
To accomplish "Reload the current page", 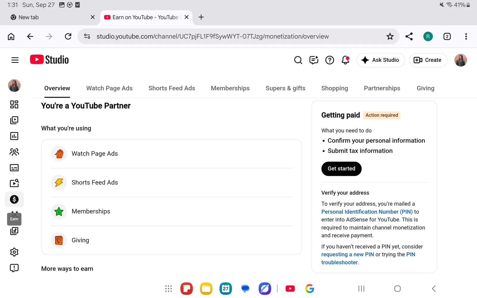I will point(68,36).
